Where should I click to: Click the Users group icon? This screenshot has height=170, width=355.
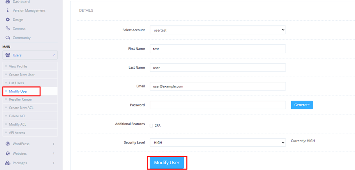click(8, 55)
